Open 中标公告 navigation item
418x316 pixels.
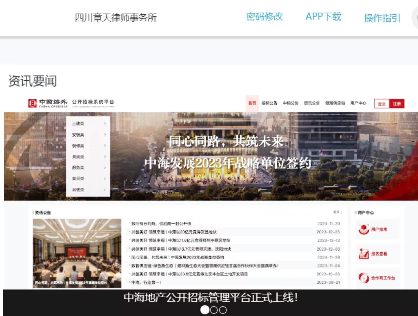pyautogui.click(x=291, y=103)
